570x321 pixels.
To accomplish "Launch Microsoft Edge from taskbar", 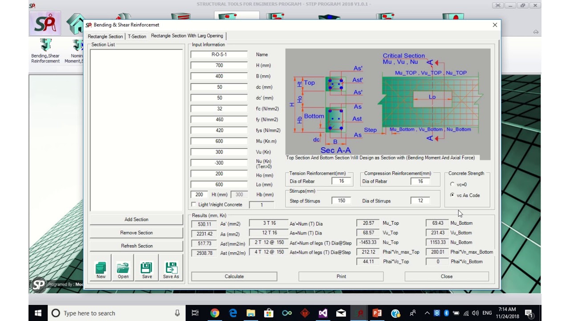I will (x=233, y=313).
